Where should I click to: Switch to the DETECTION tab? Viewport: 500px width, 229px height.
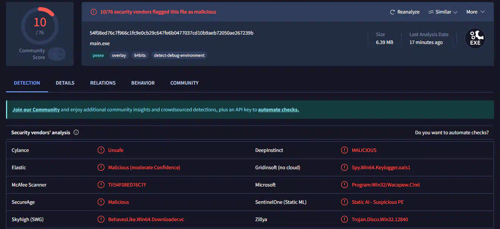pyautogui.click(x=27, y=83)
